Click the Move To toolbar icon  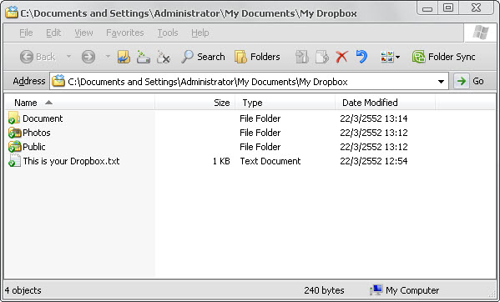(301, 57)
